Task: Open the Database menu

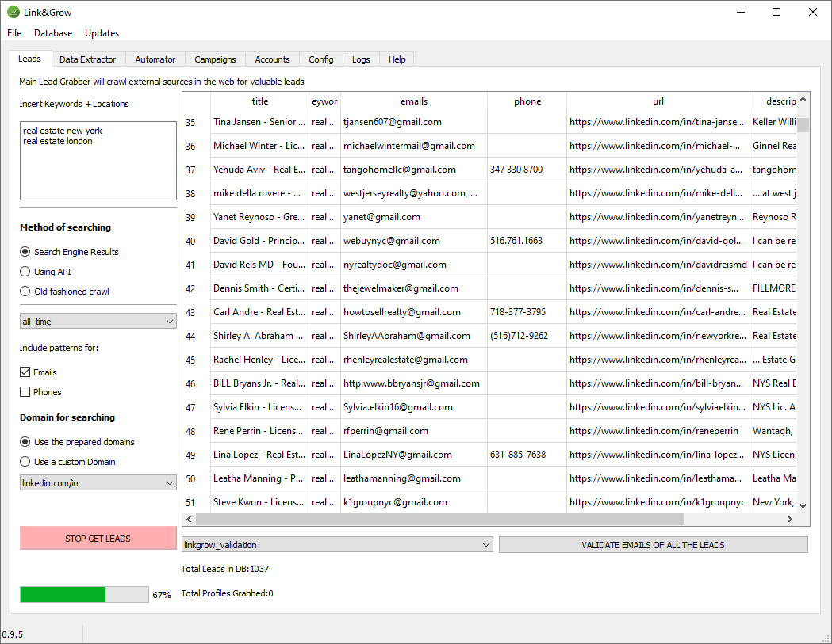Action: [53, 33]
